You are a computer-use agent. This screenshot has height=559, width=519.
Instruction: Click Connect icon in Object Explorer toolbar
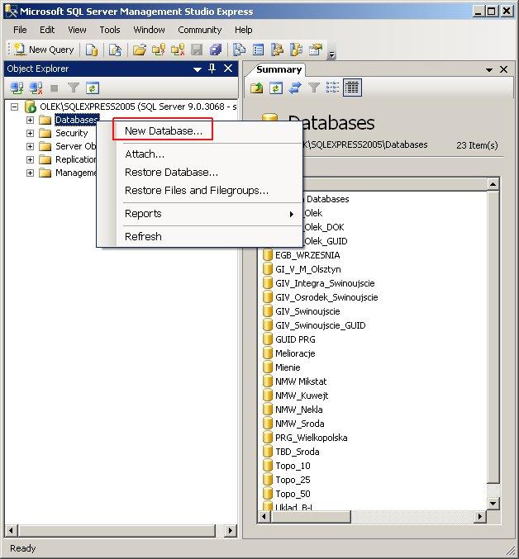click(17, 88)
